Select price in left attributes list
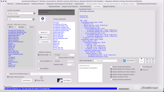The image size is (164, 92). [x=10, y=63]
